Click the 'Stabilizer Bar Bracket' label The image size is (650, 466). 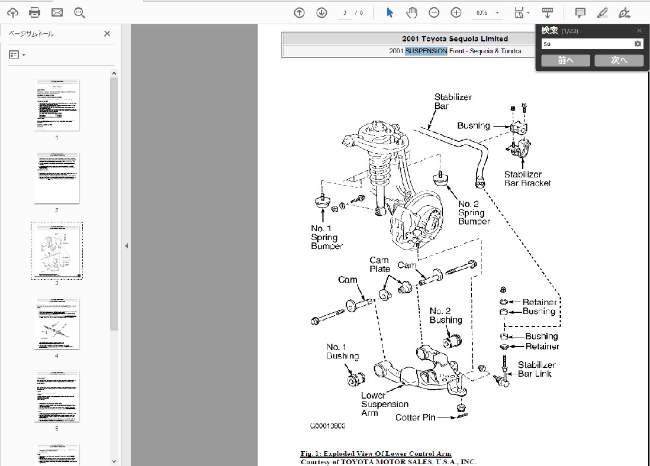tap(527, 179)
